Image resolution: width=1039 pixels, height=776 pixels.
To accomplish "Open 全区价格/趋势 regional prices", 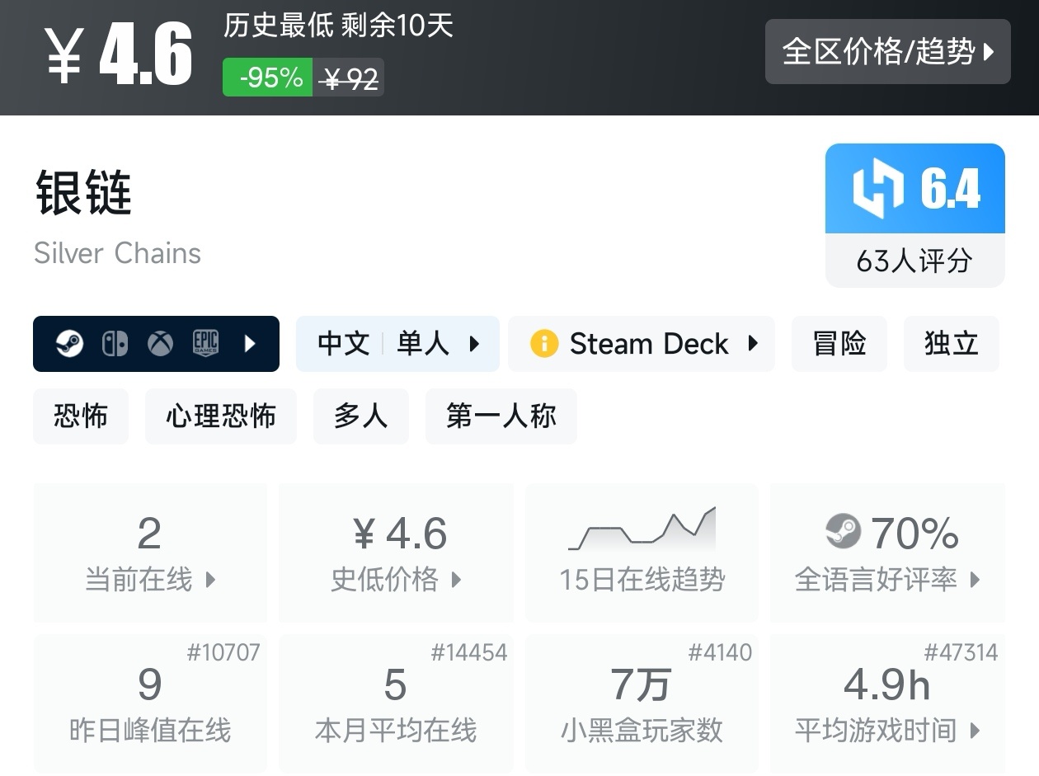I will [887, 52].
